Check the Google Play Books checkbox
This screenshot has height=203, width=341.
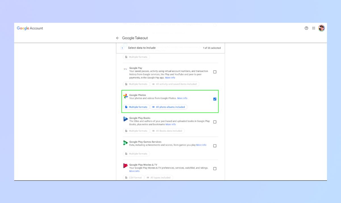pos(215,122)
